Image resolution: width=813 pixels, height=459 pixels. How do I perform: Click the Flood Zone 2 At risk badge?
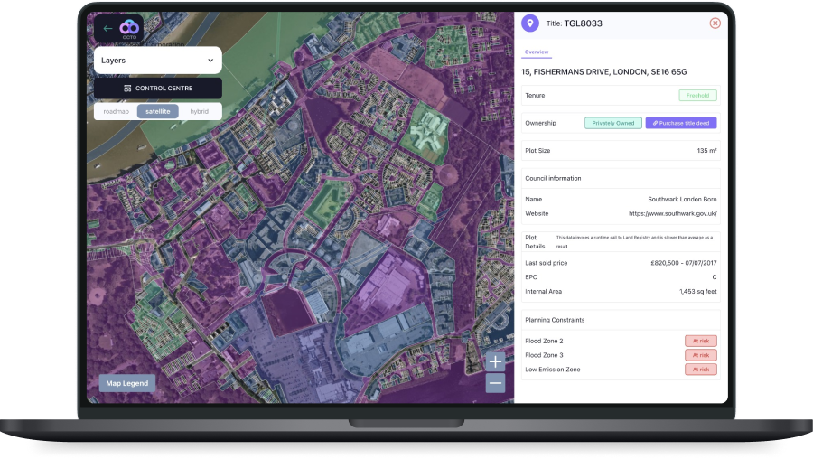pyautogui.click(x=700, y=341)
